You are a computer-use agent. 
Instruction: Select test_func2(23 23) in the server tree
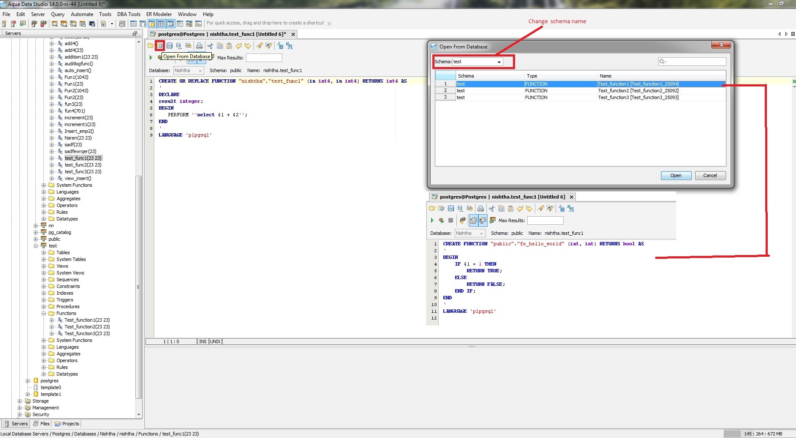click(83, 165)
